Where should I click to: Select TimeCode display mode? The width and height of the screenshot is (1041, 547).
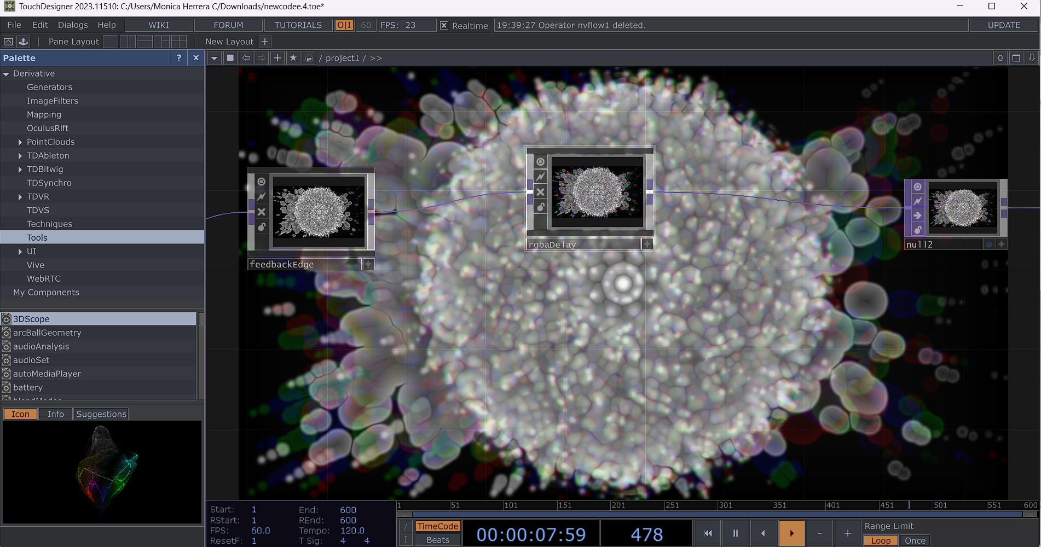coord(437,526)
